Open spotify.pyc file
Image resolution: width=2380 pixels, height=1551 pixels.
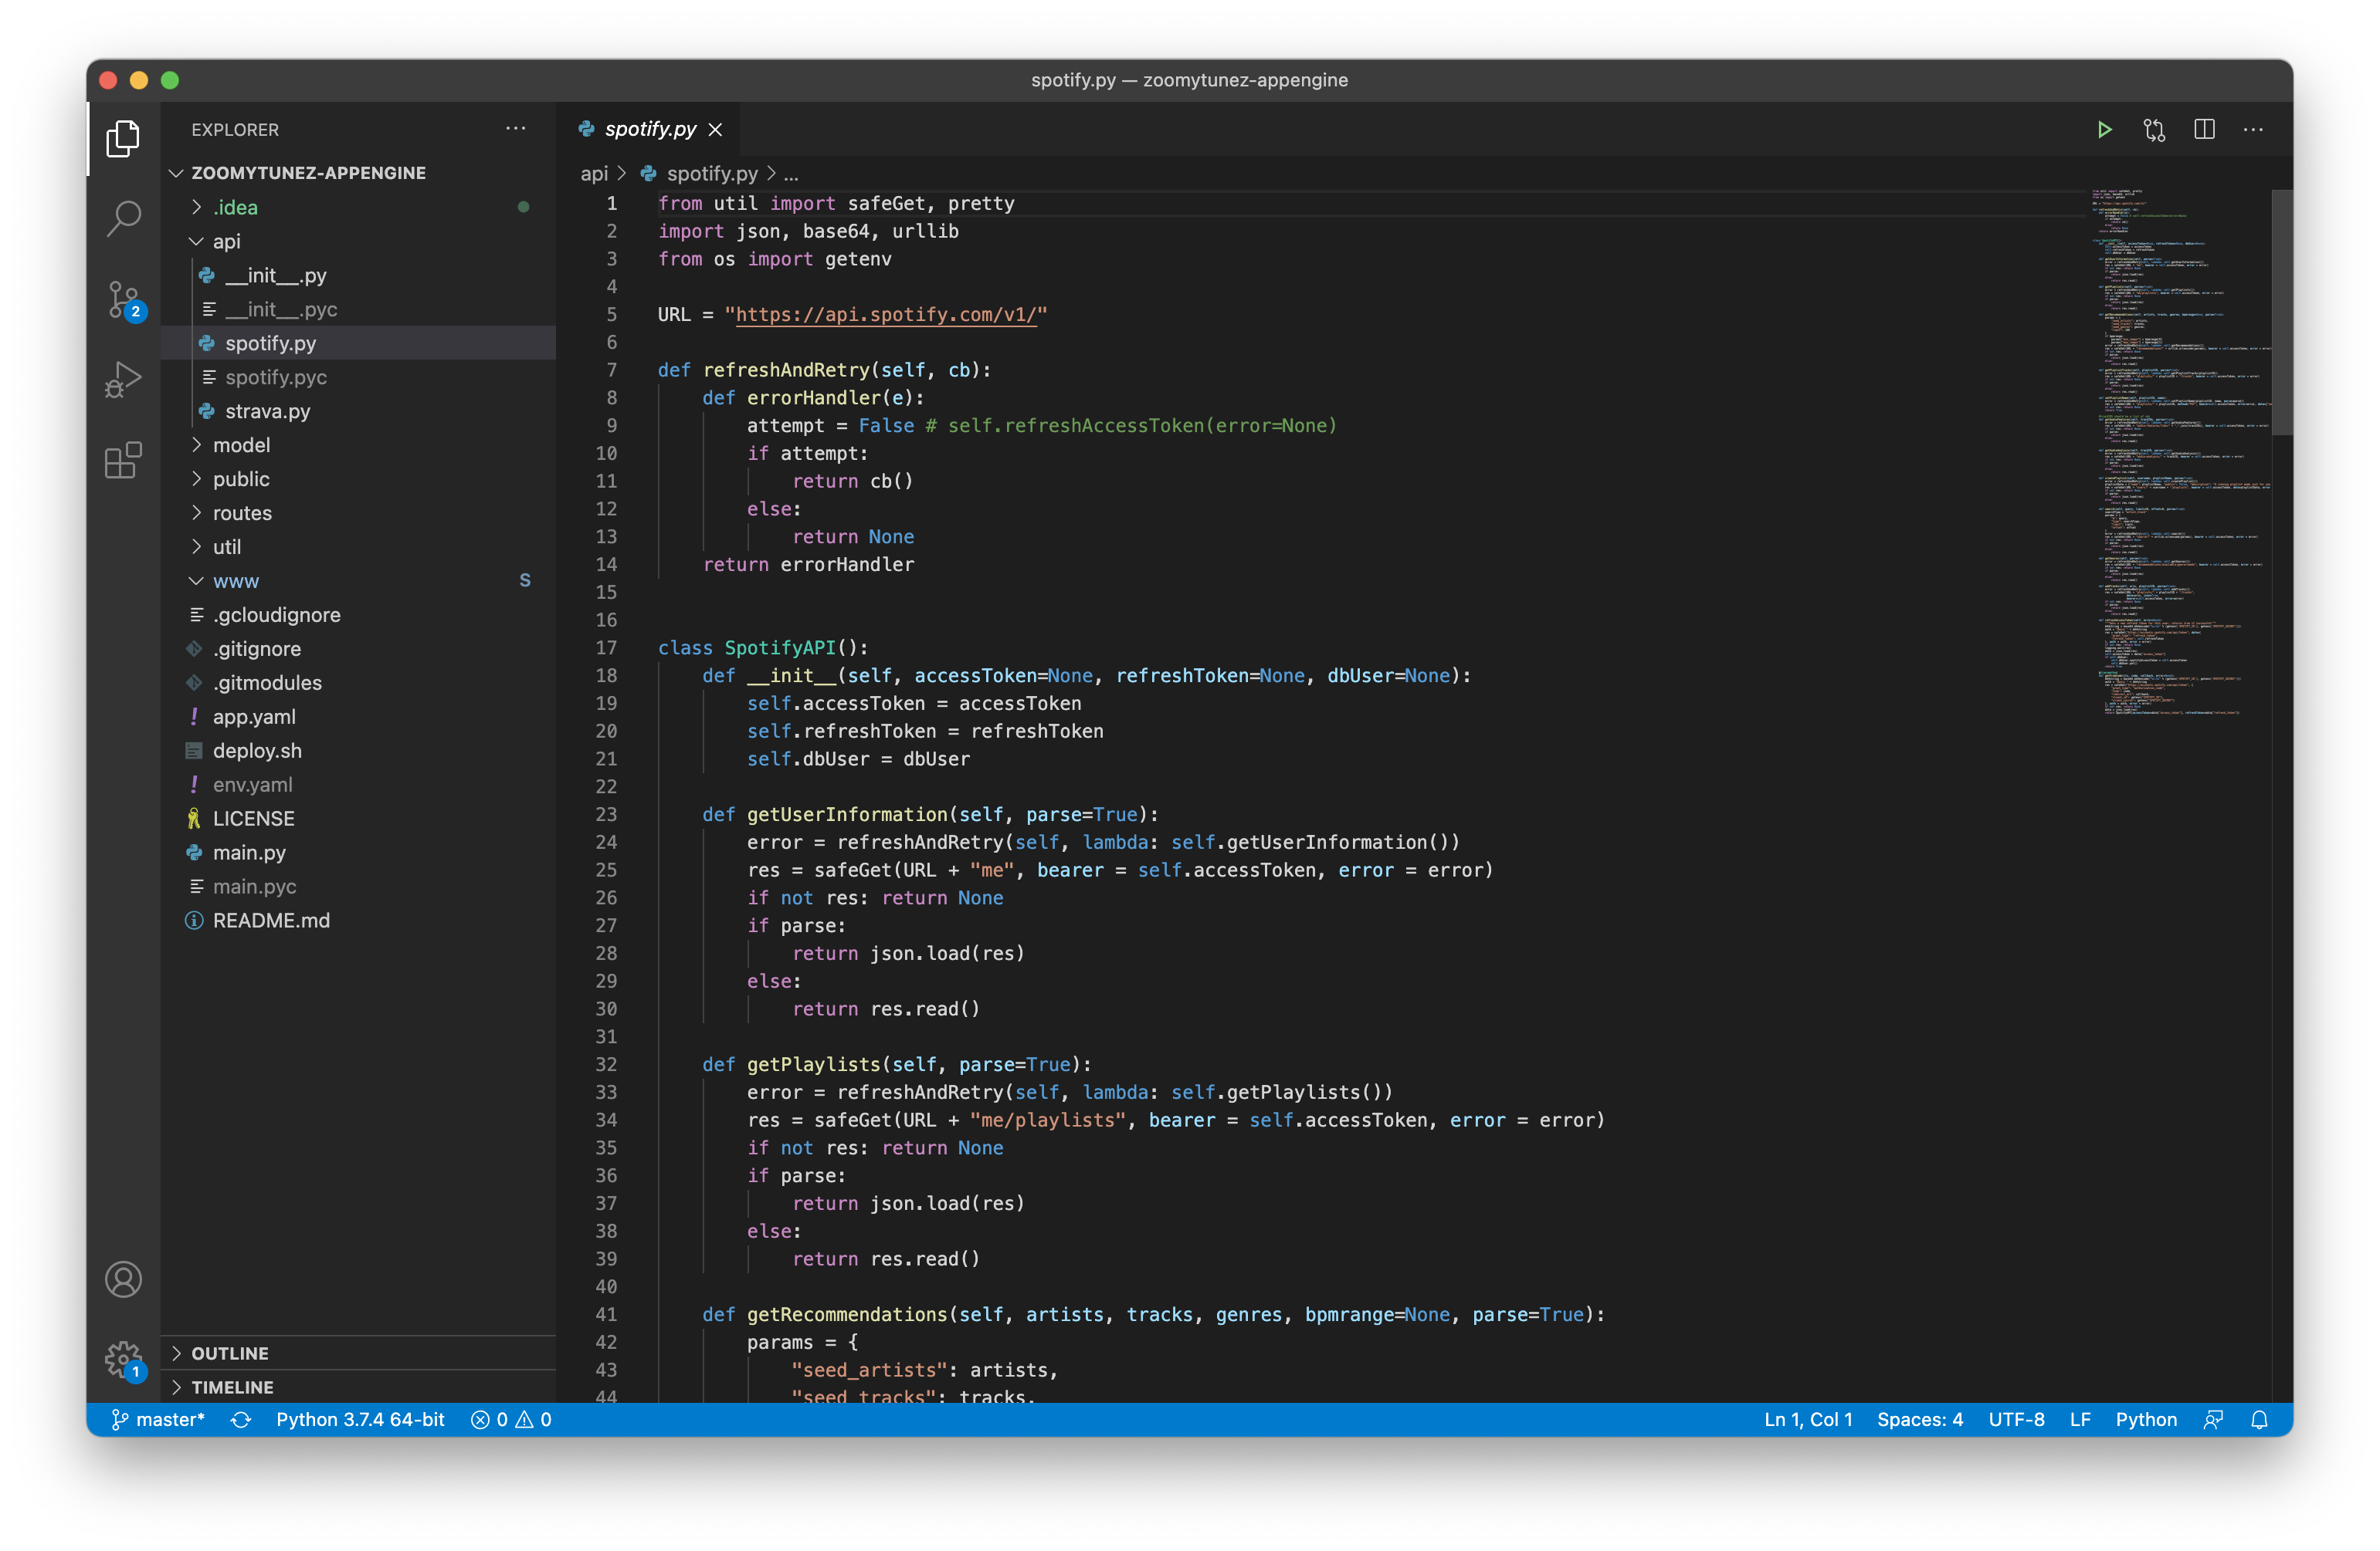pos(358,377)
